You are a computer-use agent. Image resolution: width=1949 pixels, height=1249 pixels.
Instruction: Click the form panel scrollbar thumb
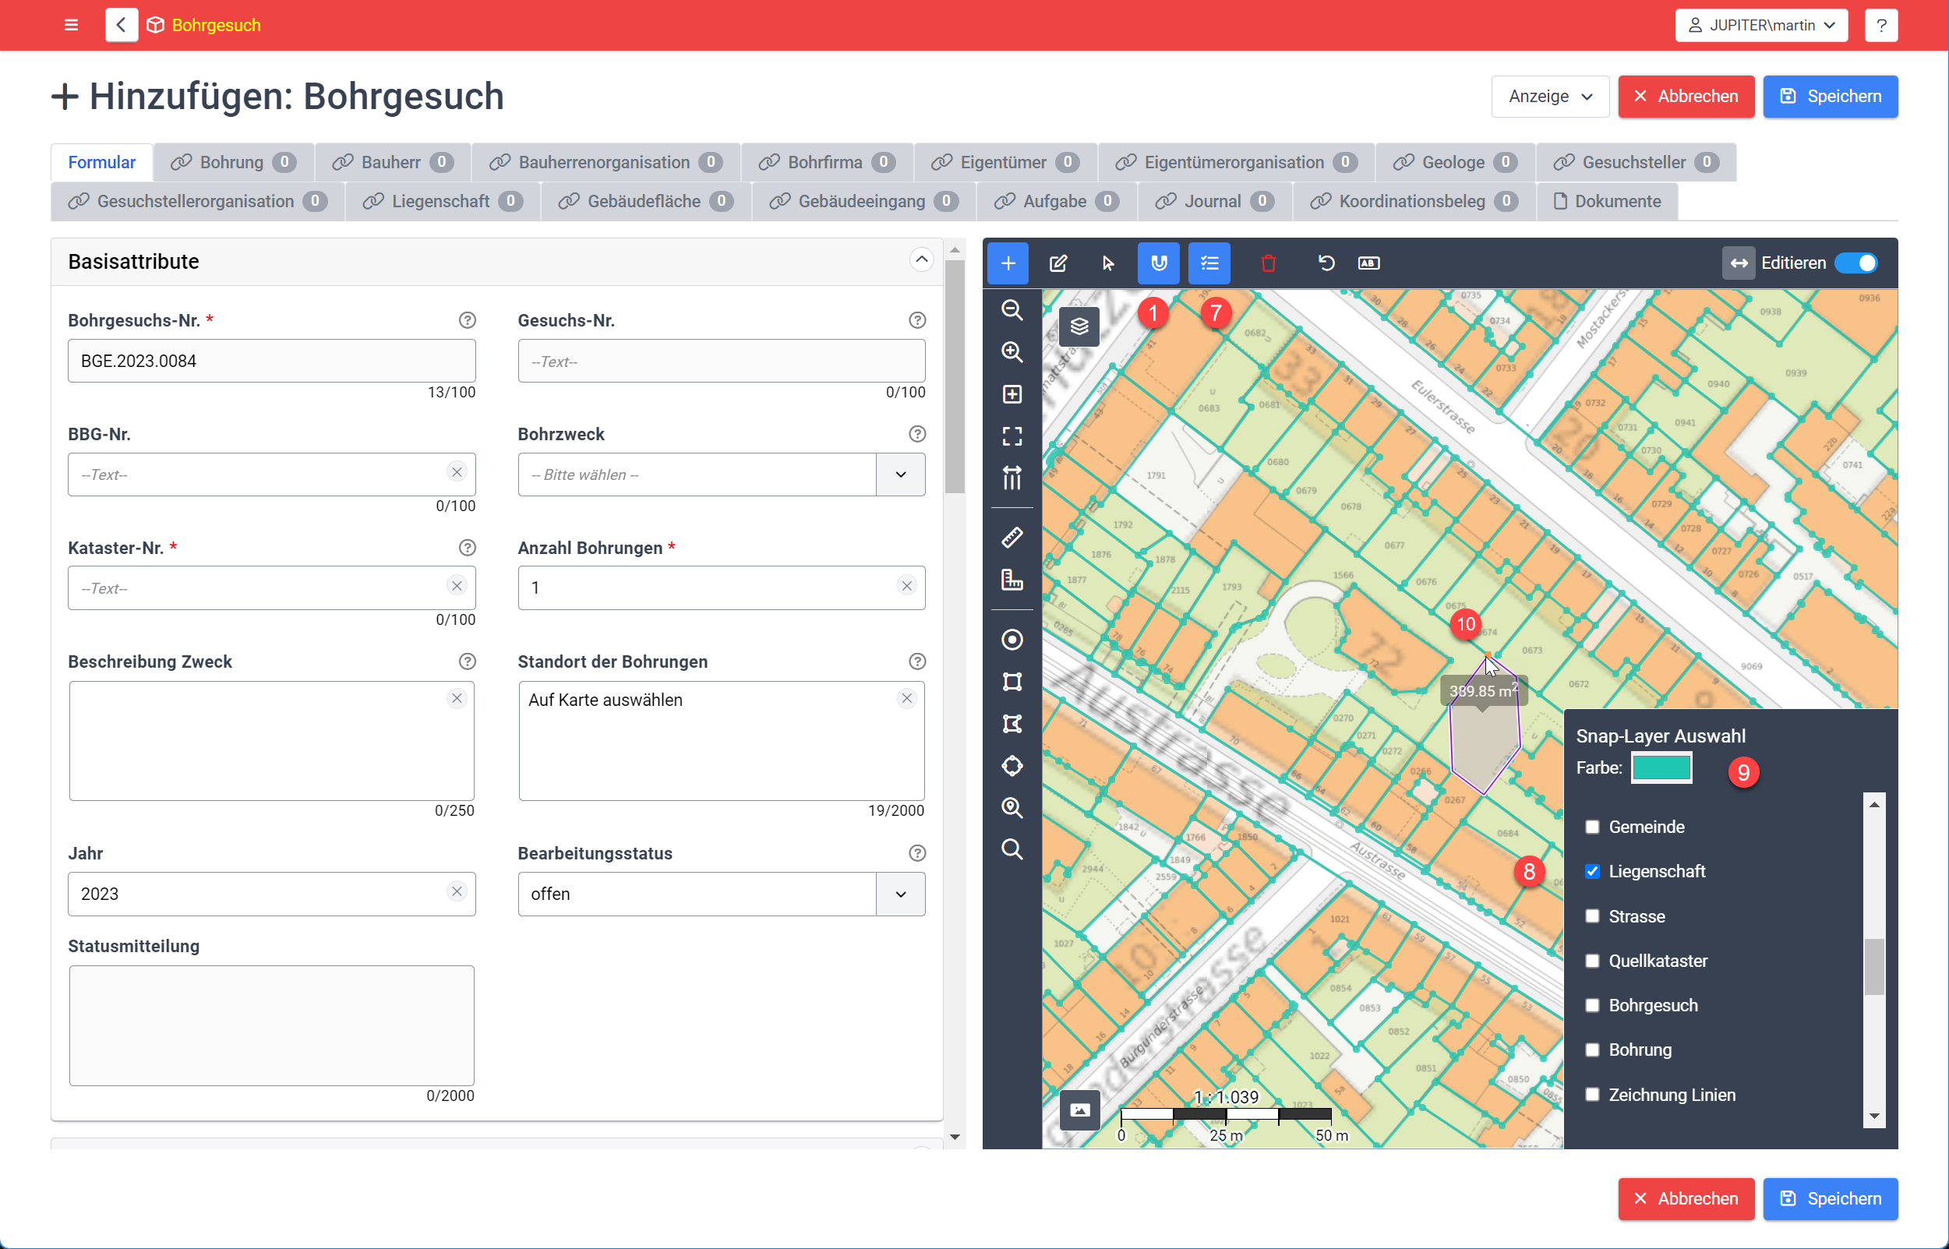[955, 376]
